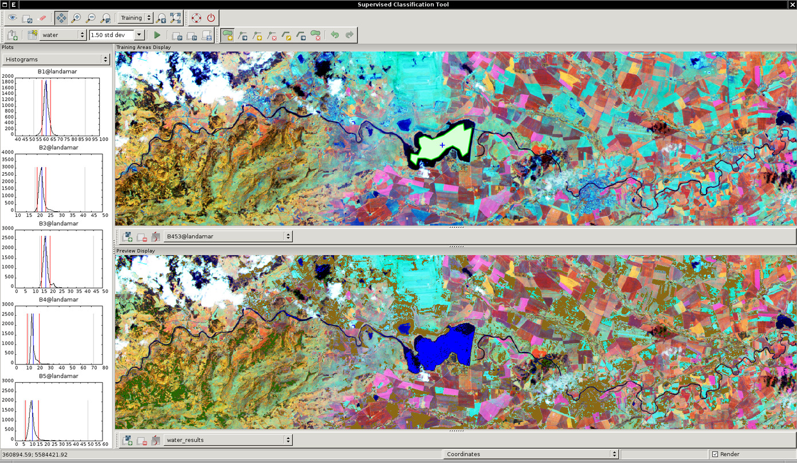Click the B1@landamar histogram plot
This screenshot has width=797, height=463.
point(59,107)
